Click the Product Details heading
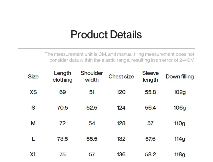 pyautogui.click(x=106, y=35)
